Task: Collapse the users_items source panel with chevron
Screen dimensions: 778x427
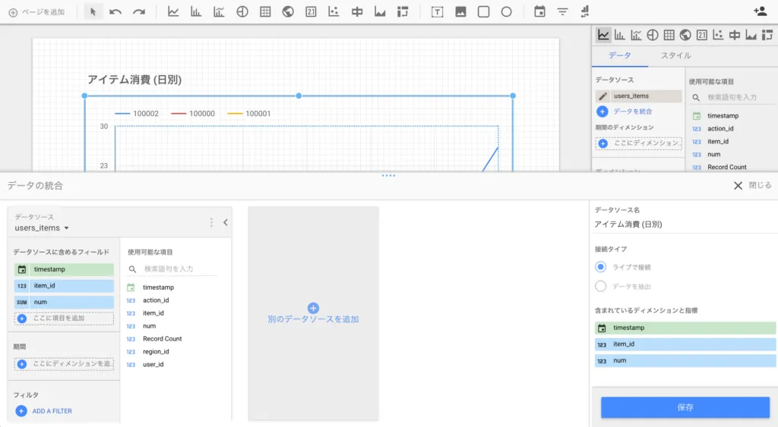Action: (x=225, y=222)
